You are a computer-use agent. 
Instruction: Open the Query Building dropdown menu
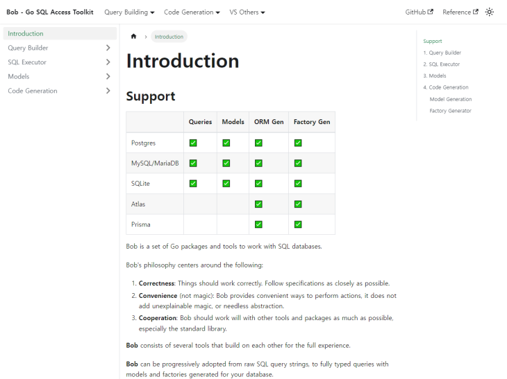click(x=131, y=12)
